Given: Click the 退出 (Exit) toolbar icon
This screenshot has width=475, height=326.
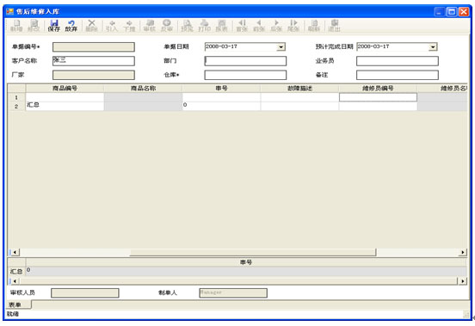Looking at the screenshot, I should pos(334,26).
